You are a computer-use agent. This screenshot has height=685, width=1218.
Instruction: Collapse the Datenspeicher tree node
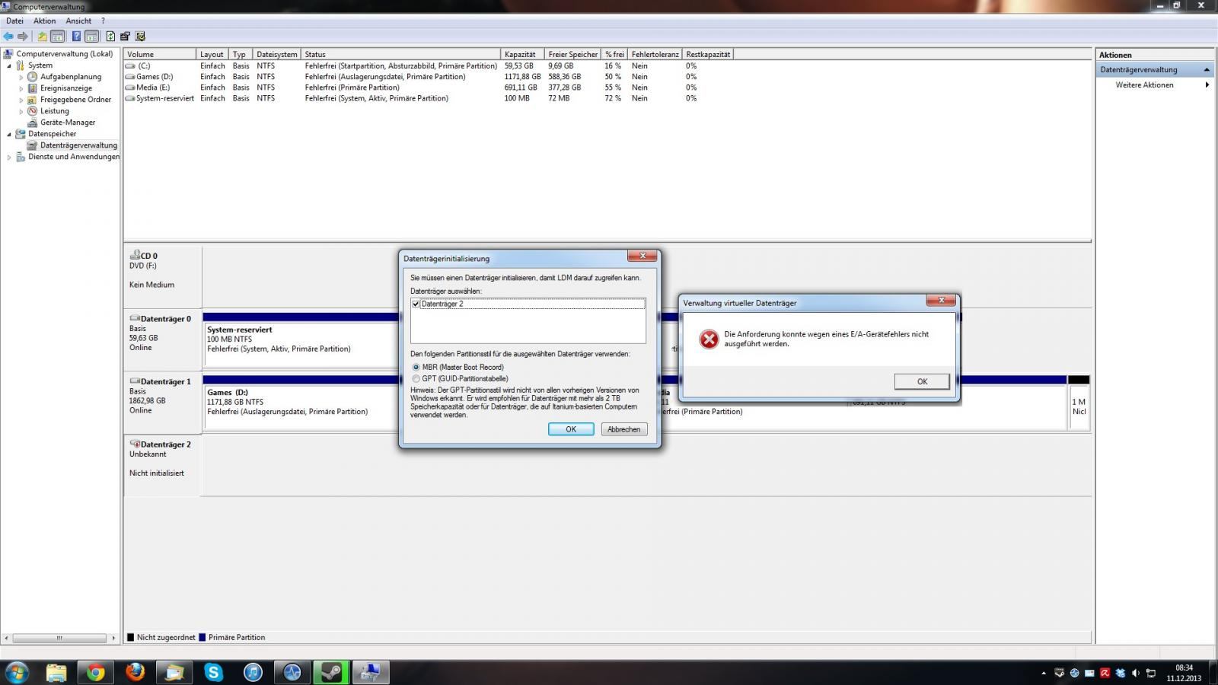pos(9,134)
